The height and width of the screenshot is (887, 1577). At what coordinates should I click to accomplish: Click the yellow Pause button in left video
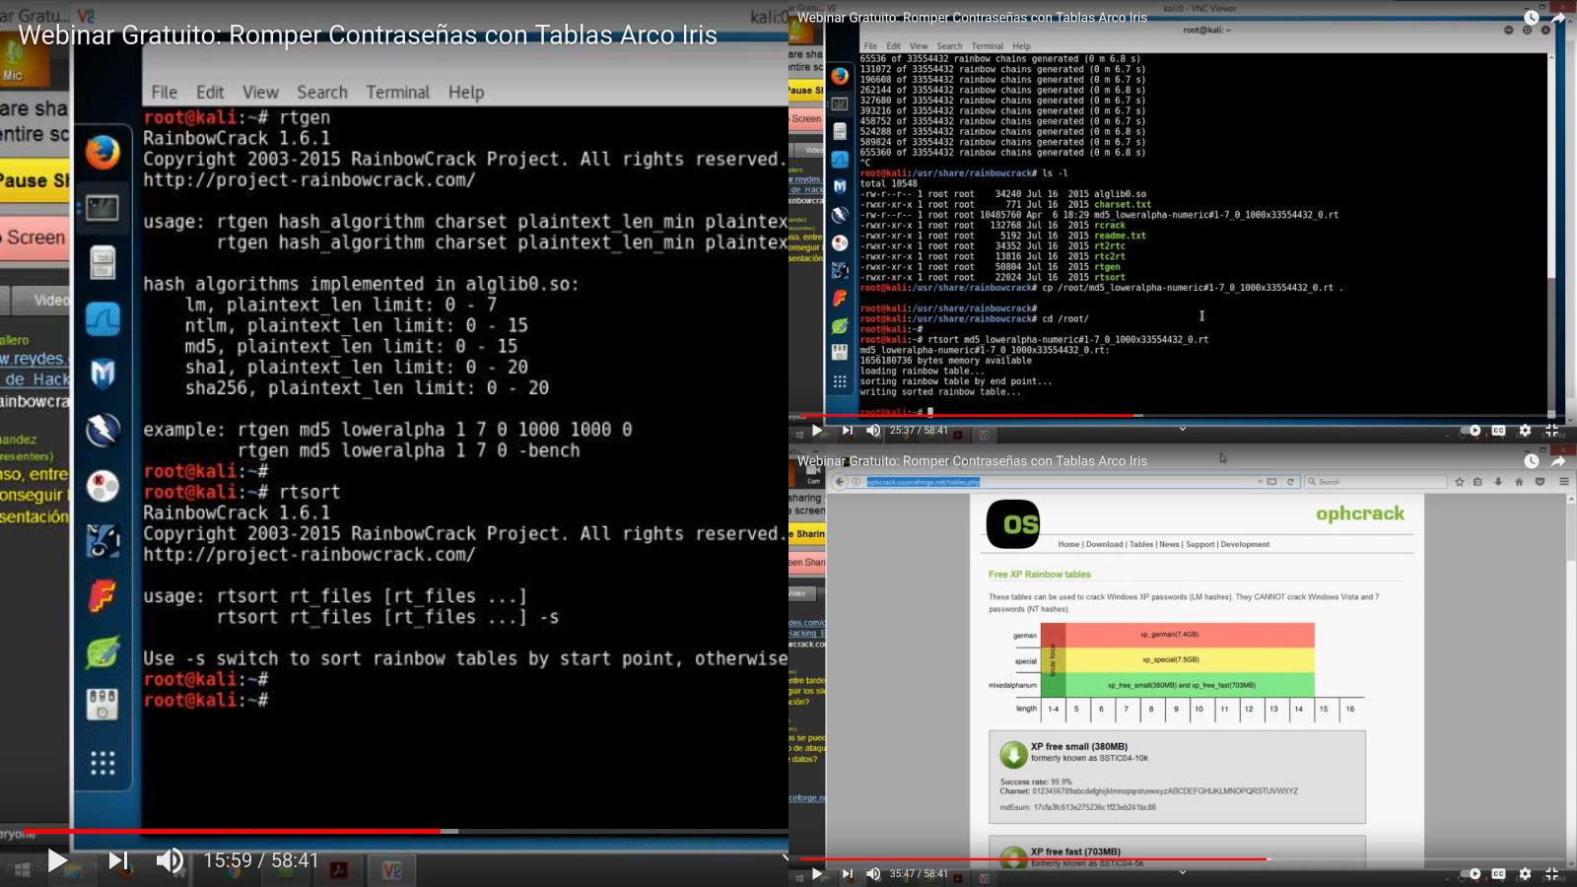34,180
